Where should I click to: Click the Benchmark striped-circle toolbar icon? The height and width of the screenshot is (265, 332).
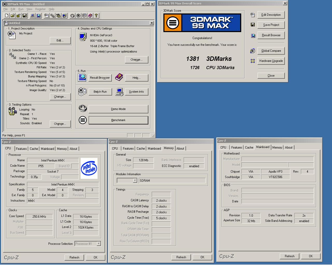click(78, 16)
